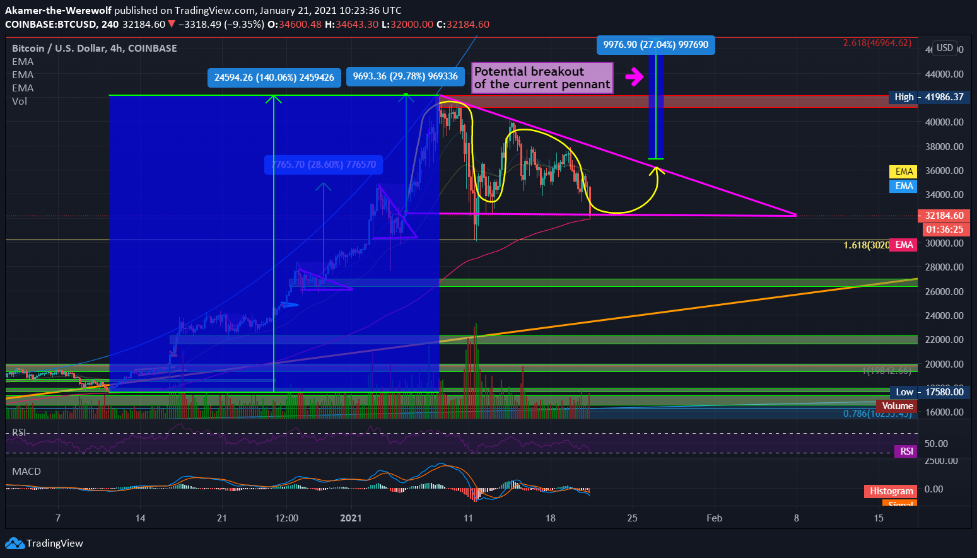Click the 'Potential breakout of the current pennant' note
Screen dimensions: 977x558
click(x=542, y=78)
